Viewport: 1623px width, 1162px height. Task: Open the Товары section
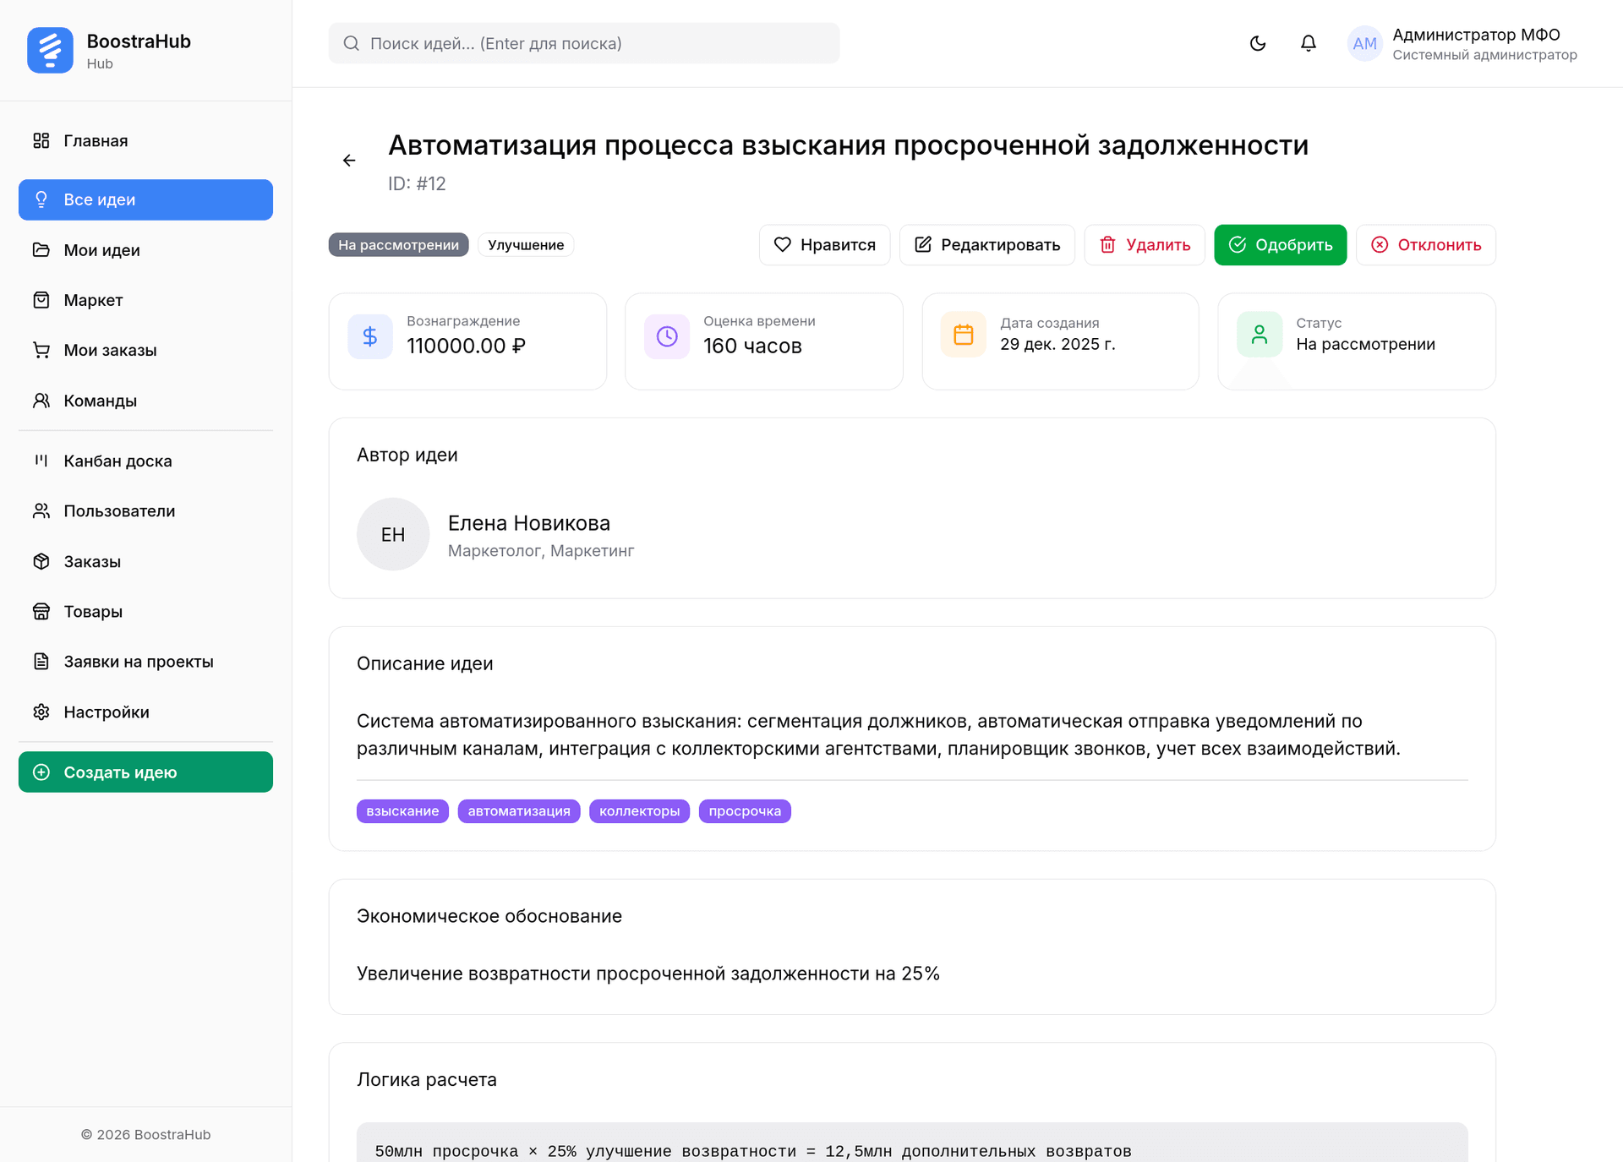tap(93, 611)
